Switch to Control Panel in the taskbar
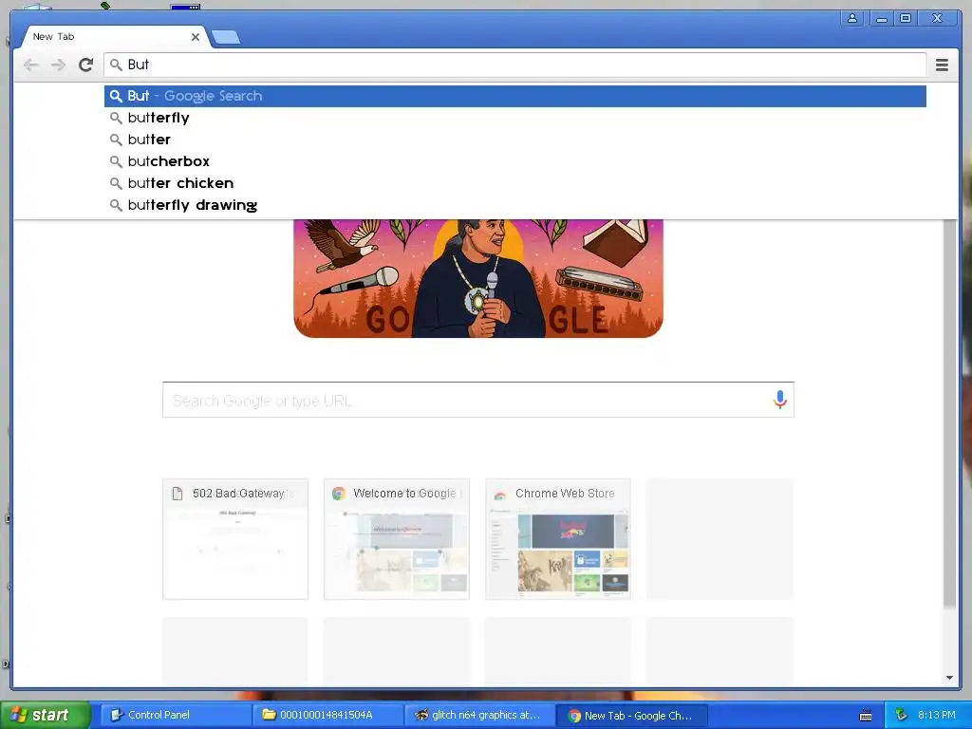The image size is (972, 729). pyautogui.click(x=176, y=716)
